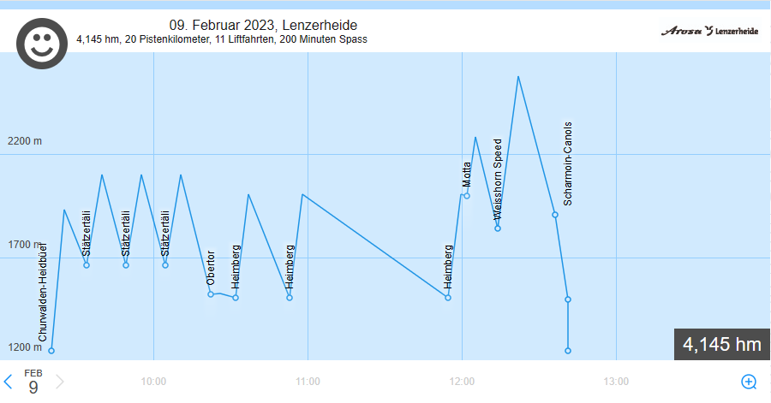Open the Arosa Lenzerheide logo
This screenshot has width=771, height=403.
pyautogui.click(x=709, y=31)
